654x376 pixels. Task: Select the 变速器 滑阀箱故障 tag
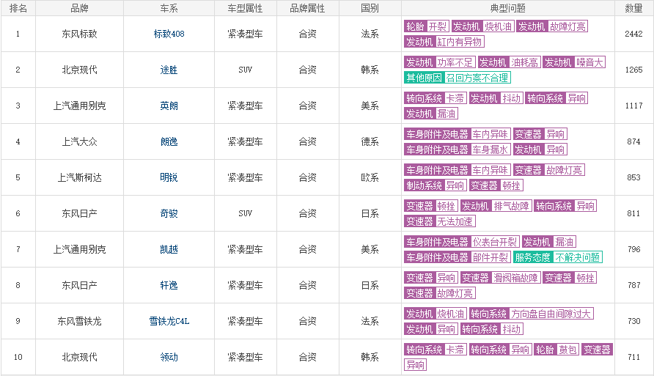click(501, 277)
